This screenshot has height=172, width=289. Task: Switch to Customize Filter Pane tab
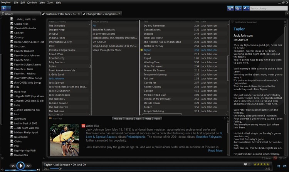click(x=60, y=14)
